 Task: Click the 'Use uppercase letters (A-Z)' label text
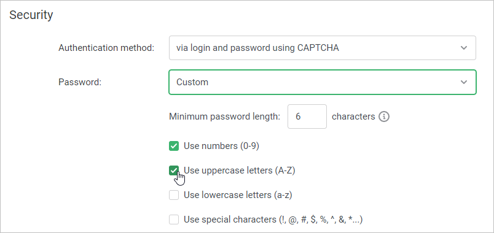pyautogui.click(x=240, y=170)
